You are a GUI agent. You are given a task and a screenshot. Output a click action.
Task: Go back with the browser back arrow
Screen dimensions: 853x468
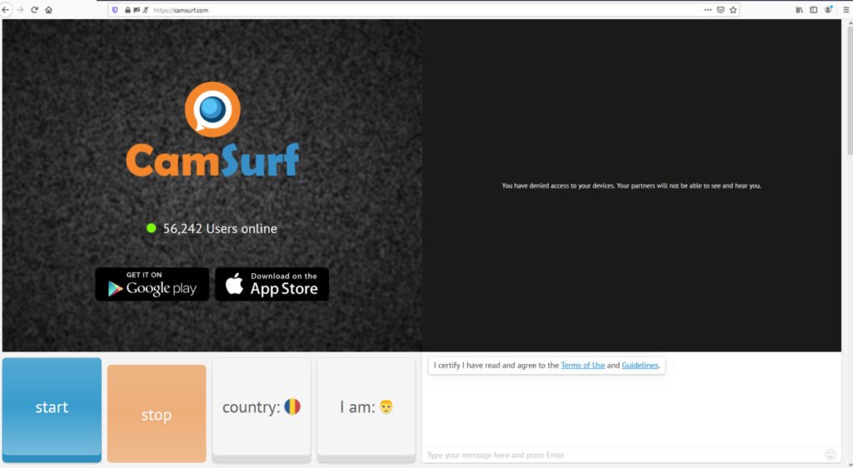click(x=6, y=10)
